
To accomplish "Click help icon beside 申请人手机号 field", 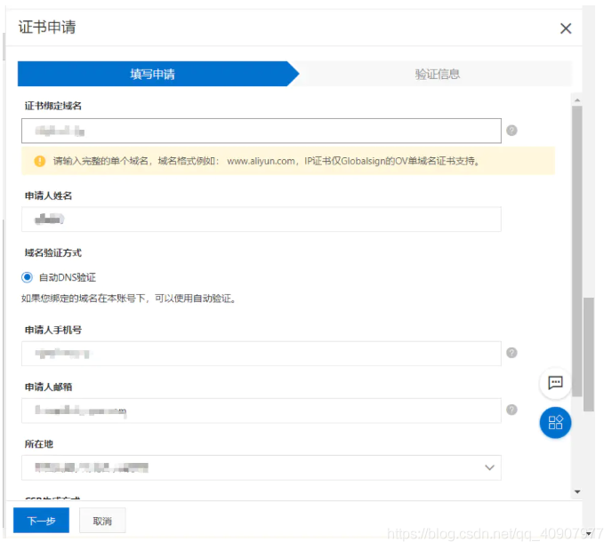I will pyautogui.click(x=511, y=353).
